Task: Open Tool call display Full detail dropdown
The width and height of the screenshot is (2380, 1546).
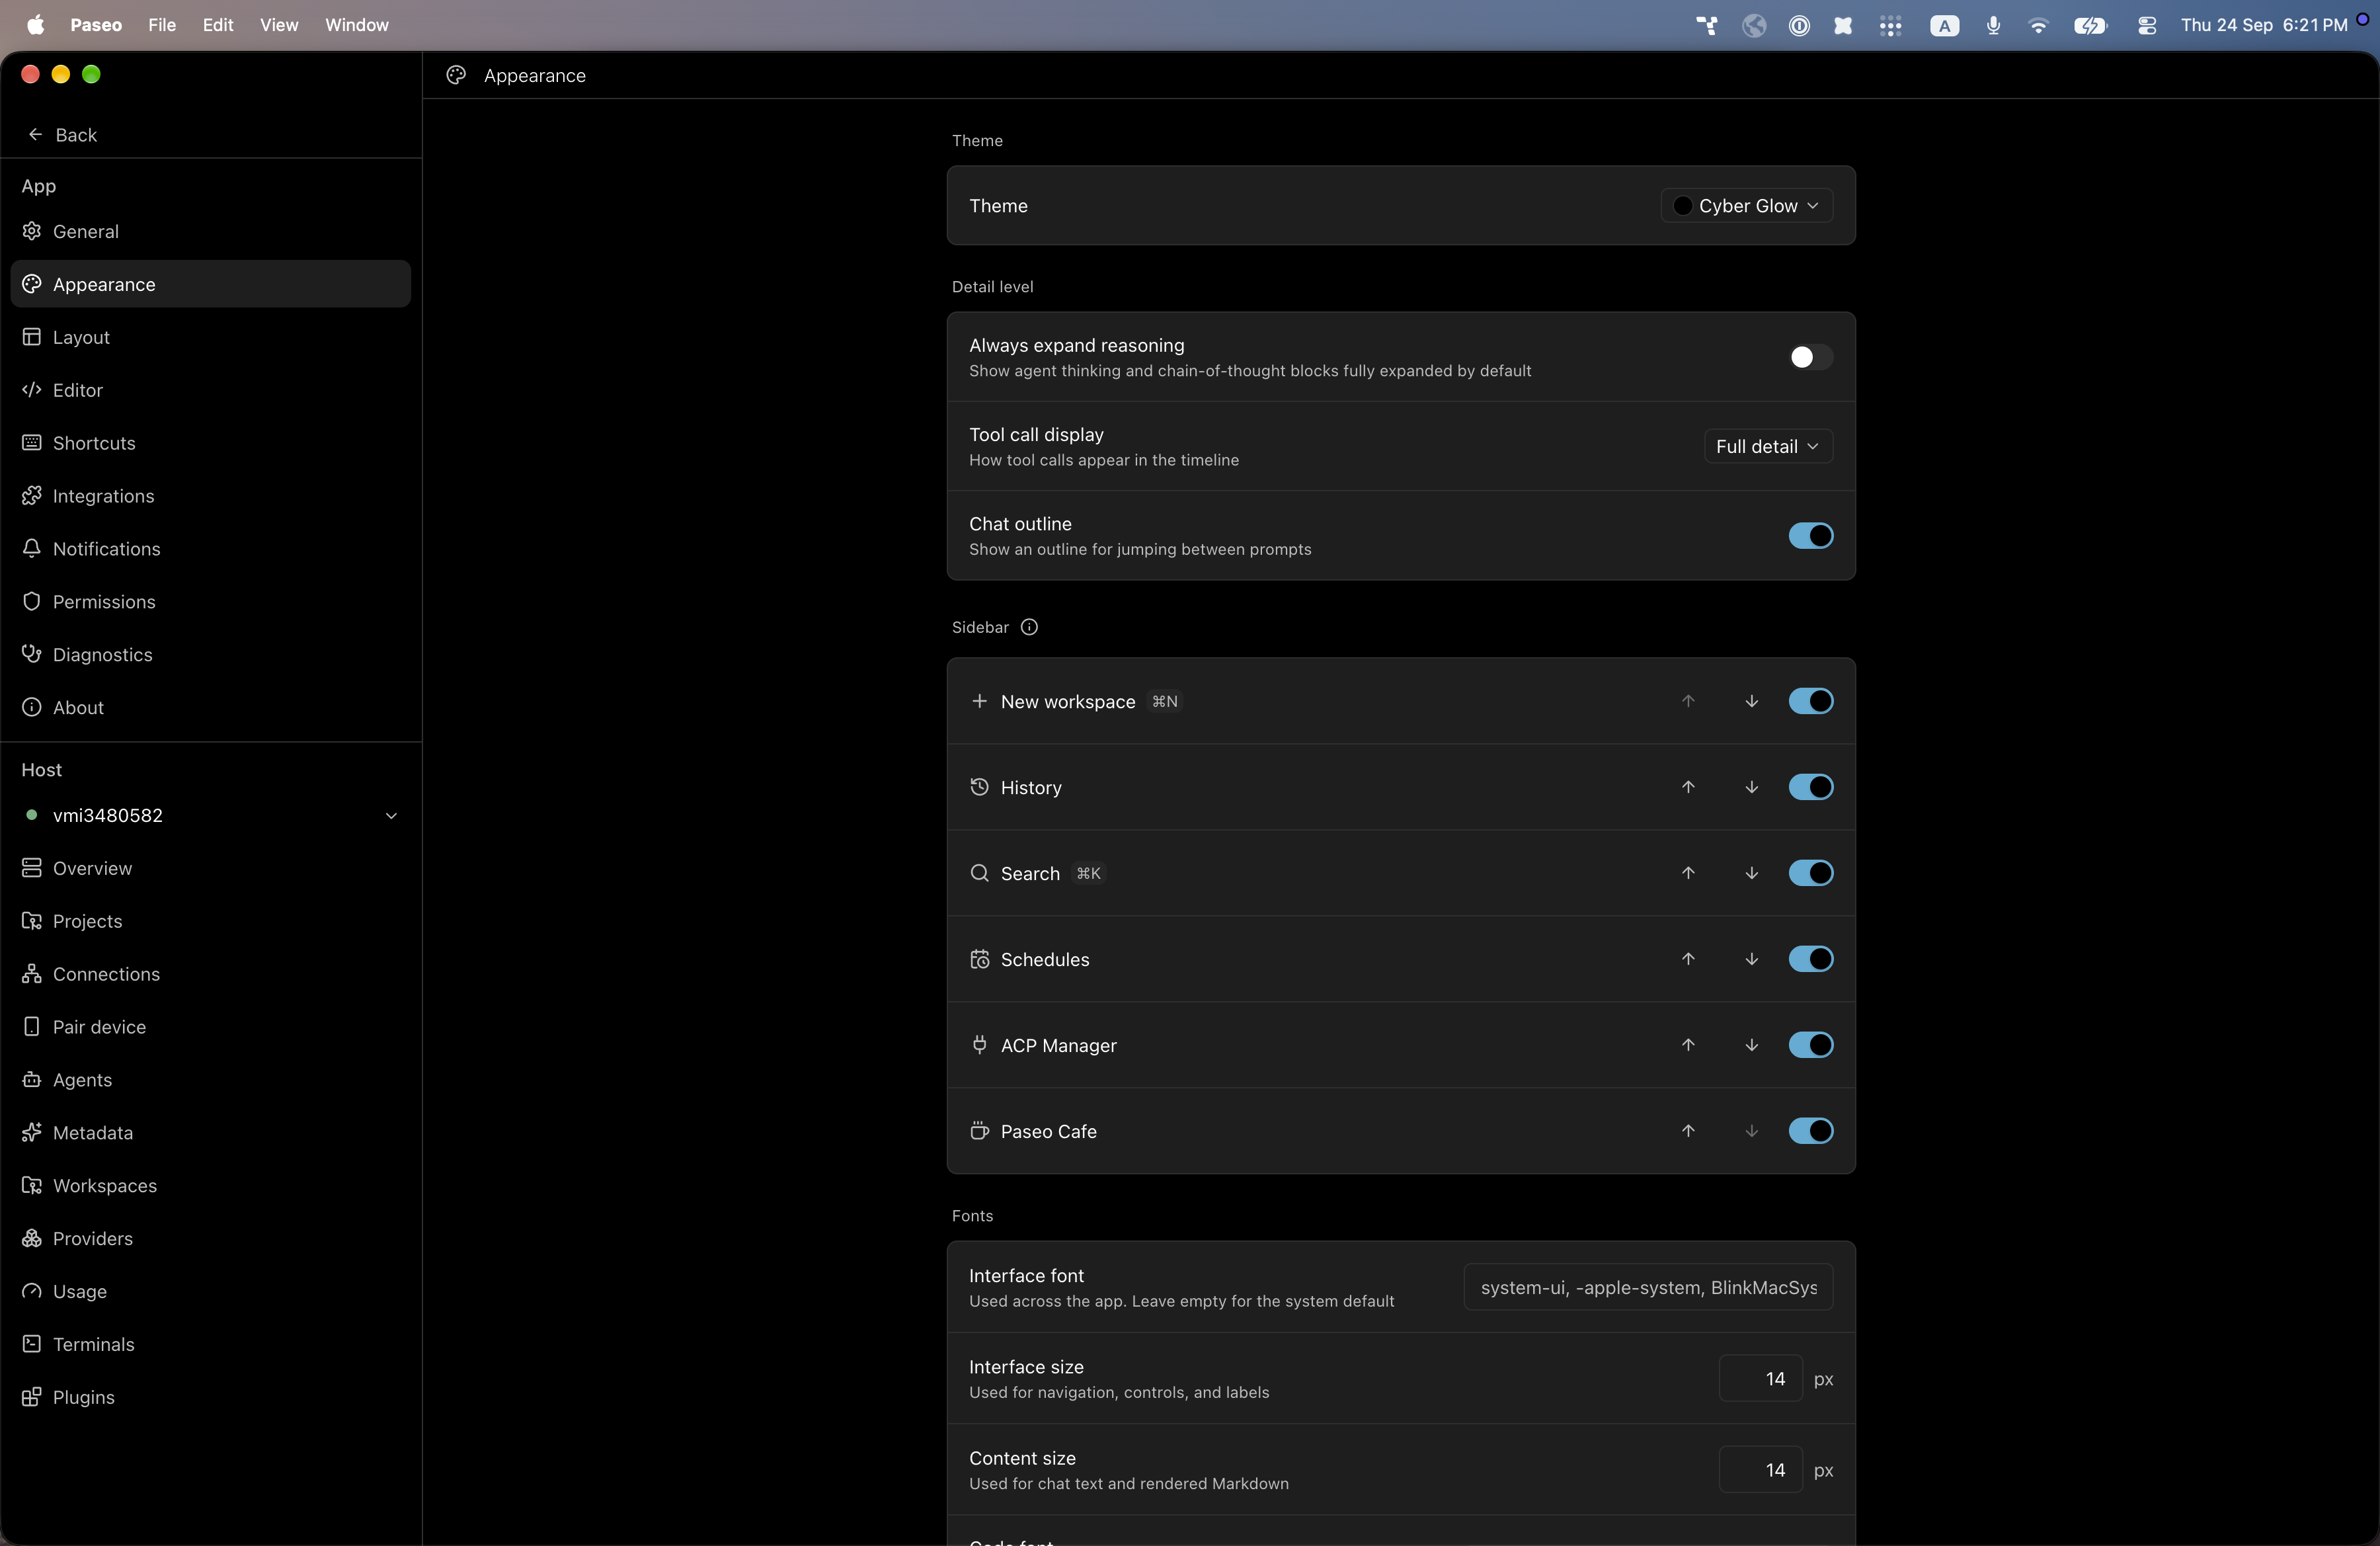Action: point(1768,446)
